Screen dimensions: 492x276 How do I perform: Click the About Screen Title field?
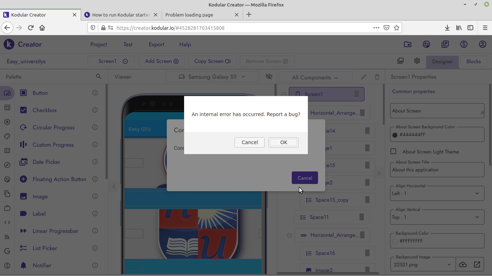pyautogui.click(x=437, y=170)
